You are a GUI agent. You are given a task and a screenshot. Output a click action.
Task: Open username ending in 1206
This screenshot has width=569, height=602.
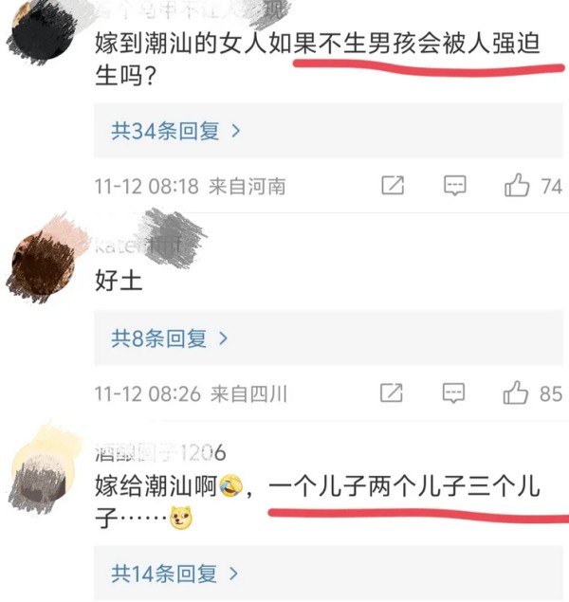point(160,452)
